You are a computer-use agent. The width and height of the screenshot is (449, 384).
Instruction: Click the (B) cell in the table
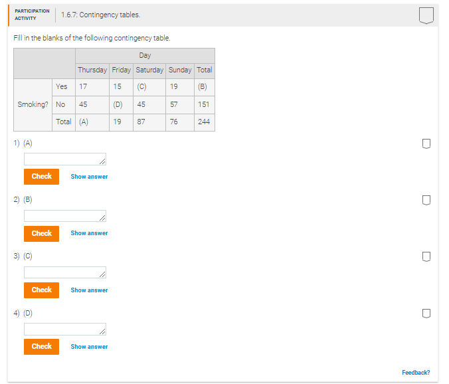point(205,87)
